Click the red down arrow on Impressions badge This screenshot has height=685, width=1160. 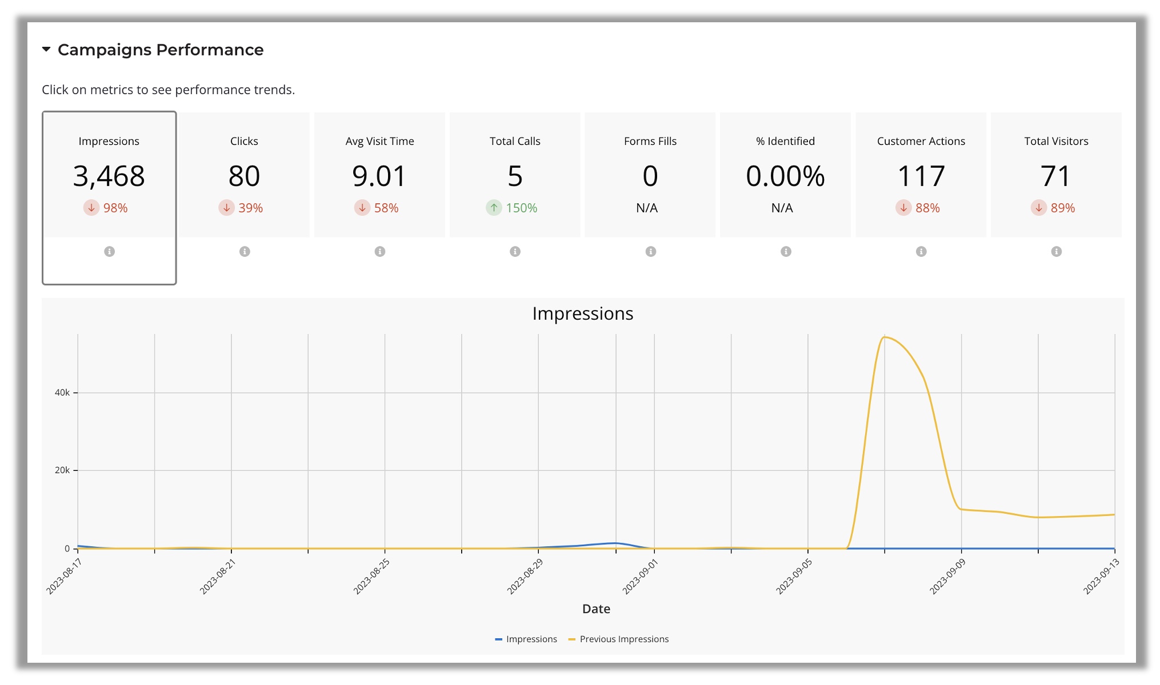coord(91,208)
